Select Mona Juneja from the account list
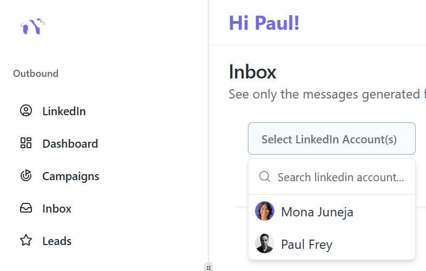Viewport: 426px width, 271px height. 317,211
